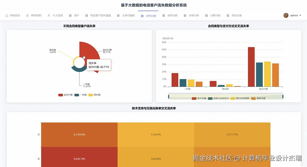
Task: Toggle 按月付费 legend in pie chart
Action: point(65,95)
